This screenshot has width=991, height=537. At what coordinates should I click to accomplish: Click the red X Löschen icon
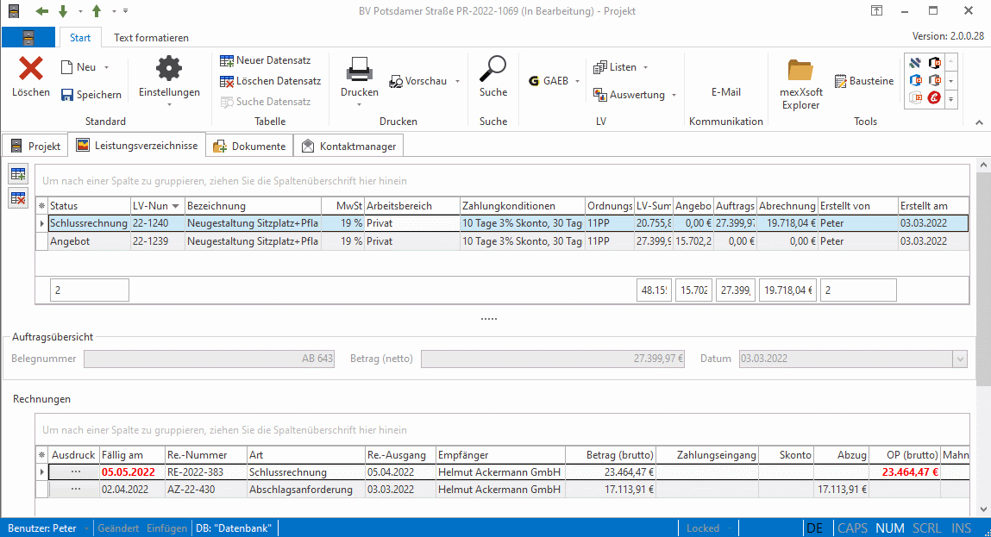pyautogui.click(x=30, y=69)
